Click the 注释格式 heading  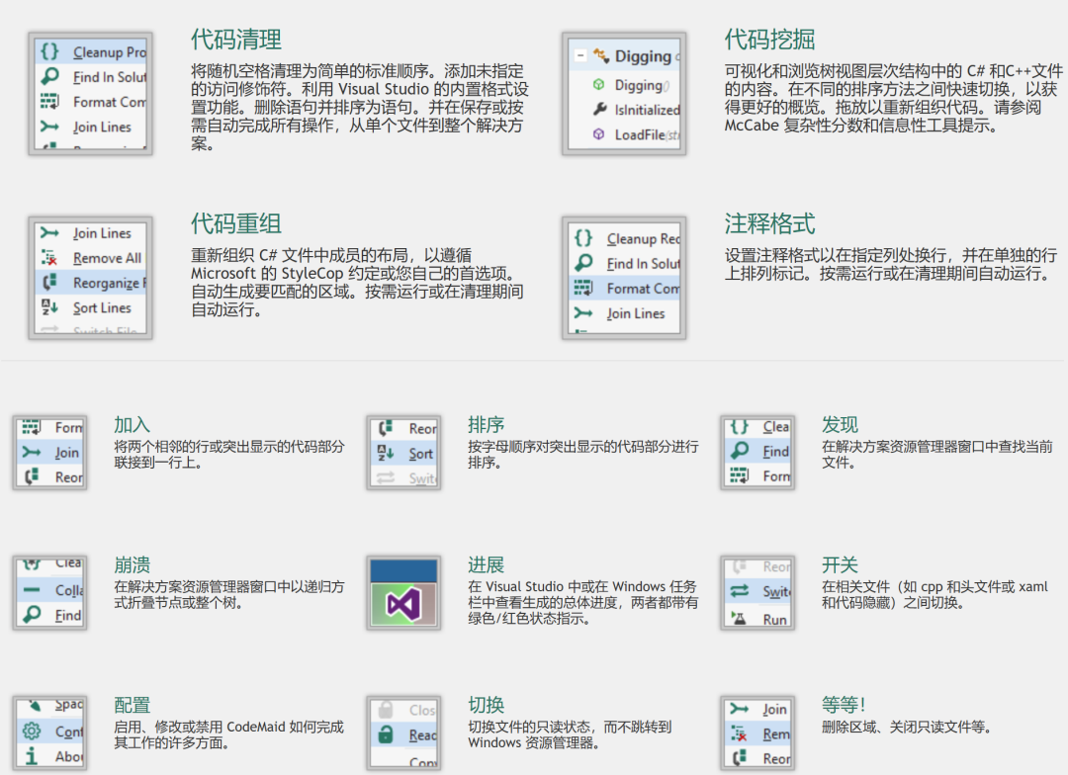pyautogui.click(x=769, y=223)
